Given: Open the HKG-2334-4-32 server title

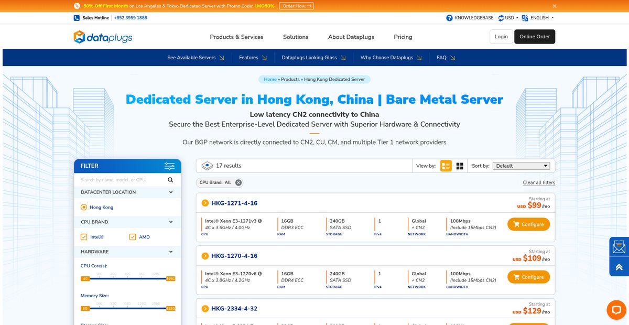Looking at the screenshot, I should (x=234, y=309).
